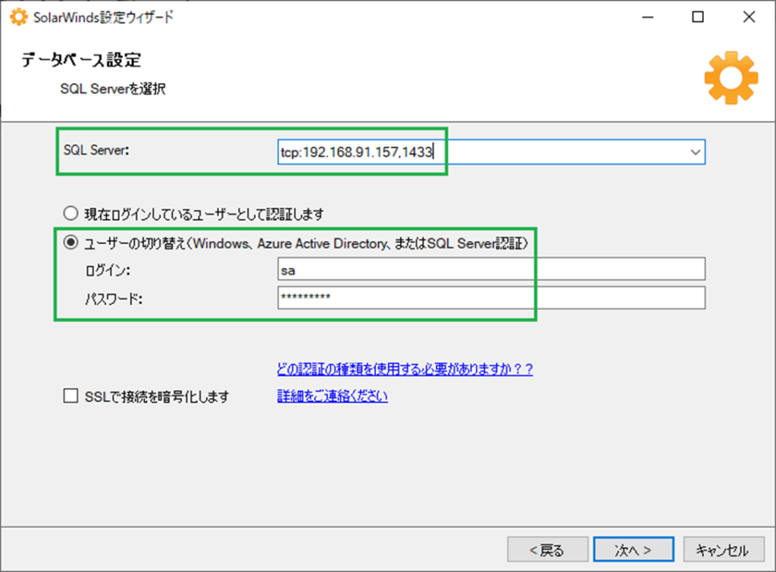Click the SQL Serverを選択 subtitle
This screenshot has height=572, width=776.
(x=113, y=89)
